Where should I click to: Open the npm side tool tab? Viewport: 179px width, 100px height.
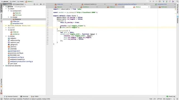[1, 92]
